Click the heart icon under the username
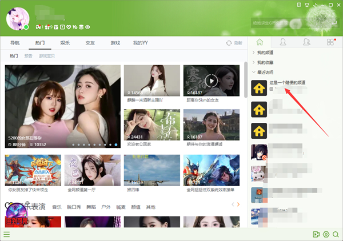Image resolution: width=343 pixels, height=241 pixels. pos(69,27)
